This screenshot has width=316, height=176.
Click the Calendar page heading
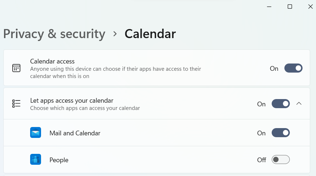point(150,34)
